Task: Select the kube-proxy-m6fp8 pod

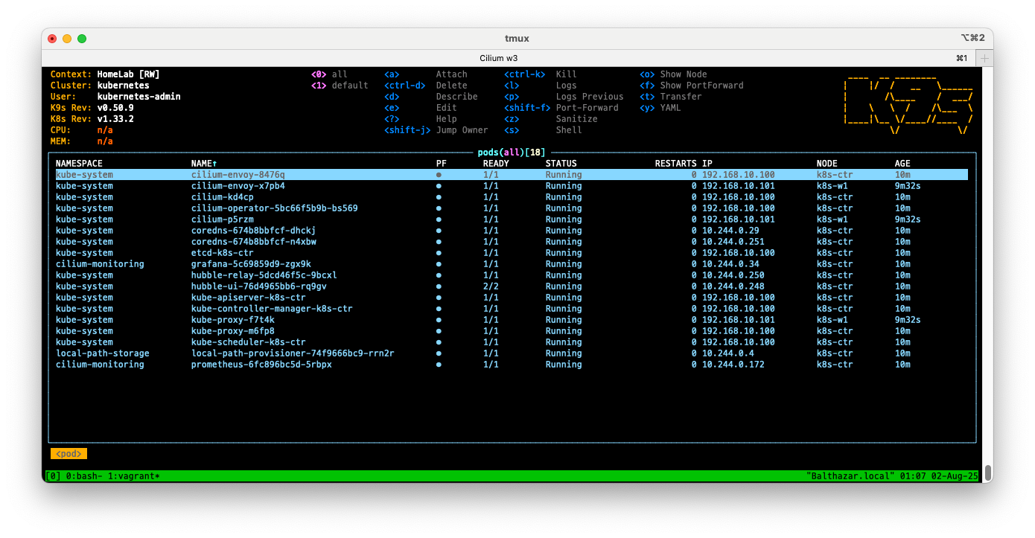Action: [233, 331]
